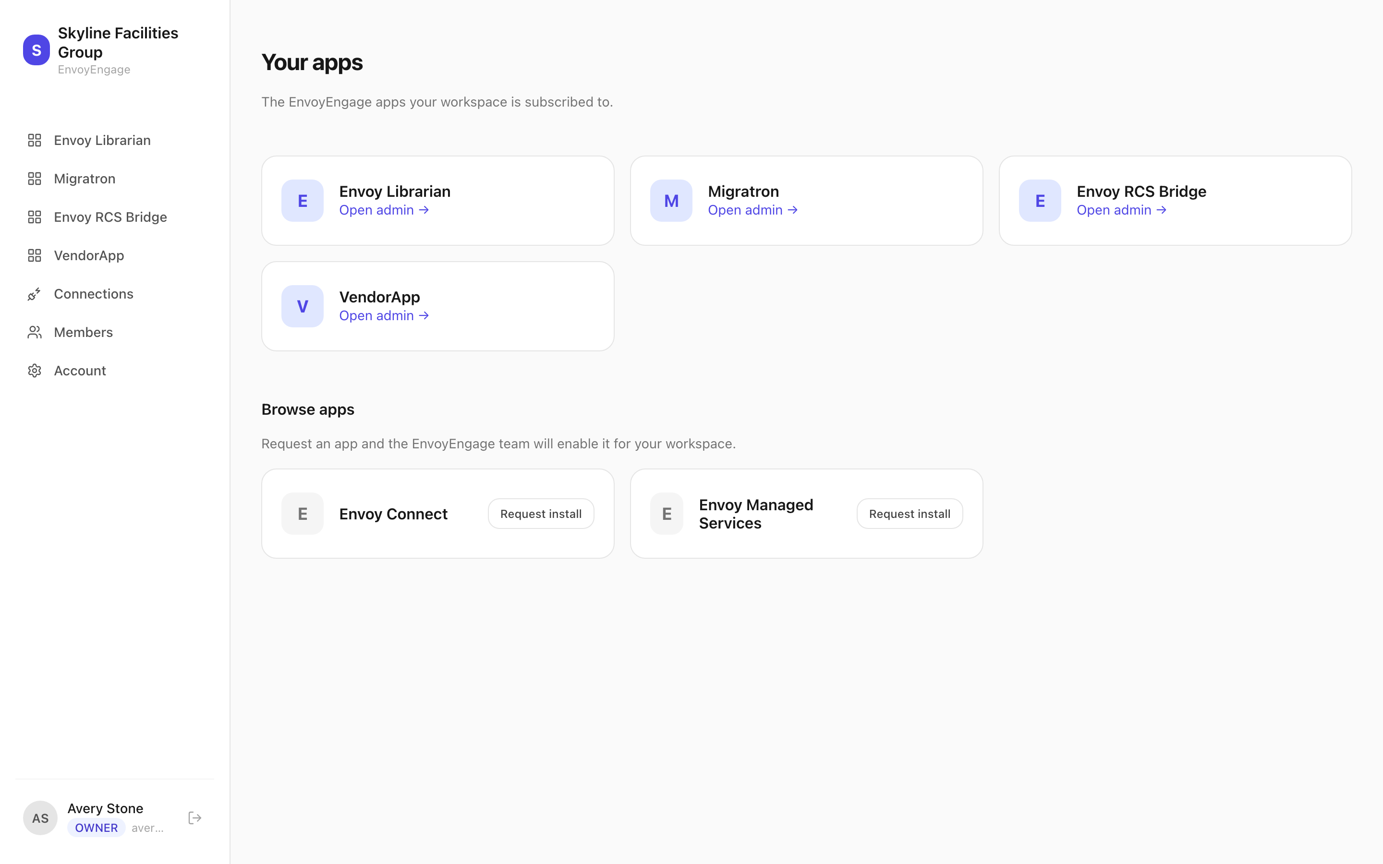Go to Envoy RCS Bridge in sidebar
This screenshot has width=1383, height=864.
point(114,216)
